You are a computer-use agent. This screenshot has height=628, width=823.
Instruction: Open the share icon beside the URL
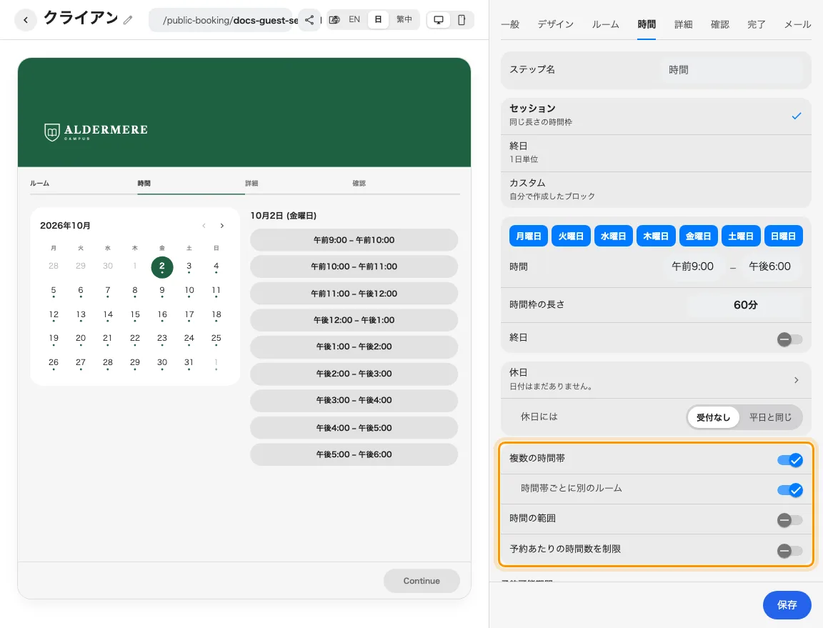point(309,20)
